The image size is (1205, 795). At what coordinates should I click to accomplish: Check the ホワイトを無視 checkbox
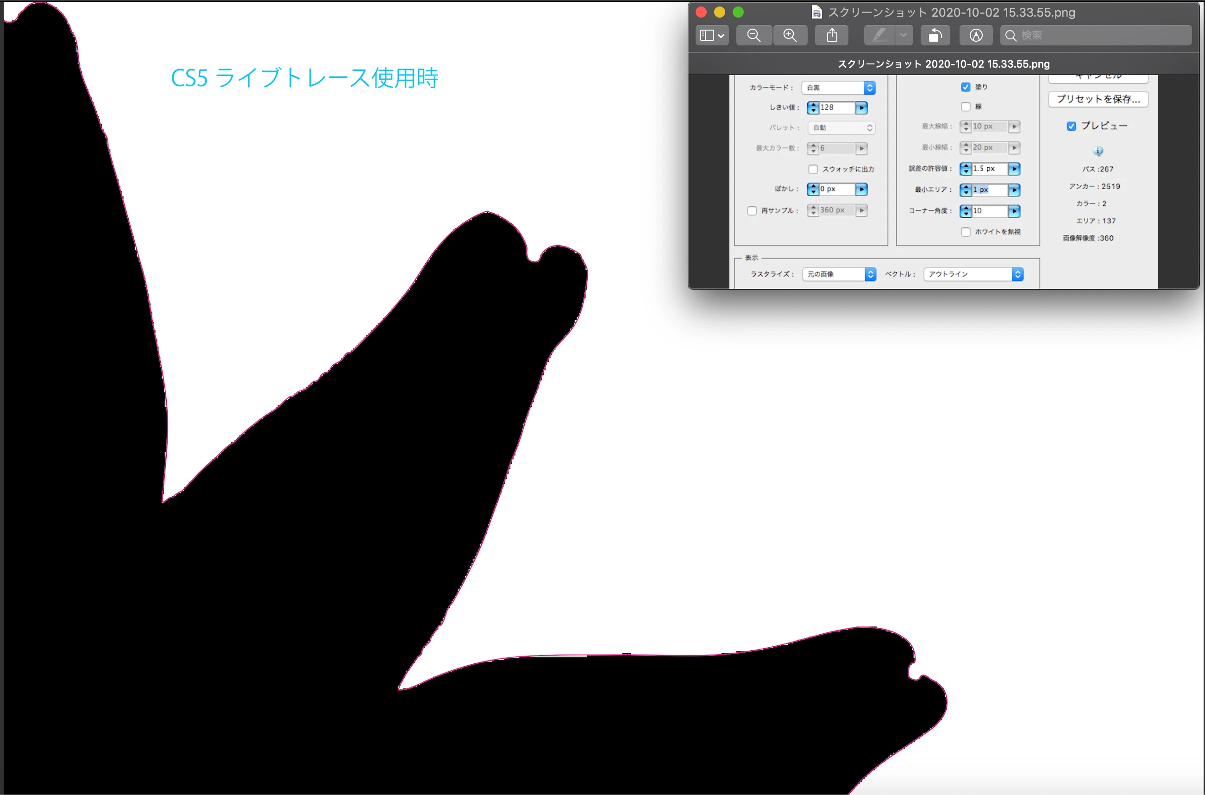click(x=965, y=232)
